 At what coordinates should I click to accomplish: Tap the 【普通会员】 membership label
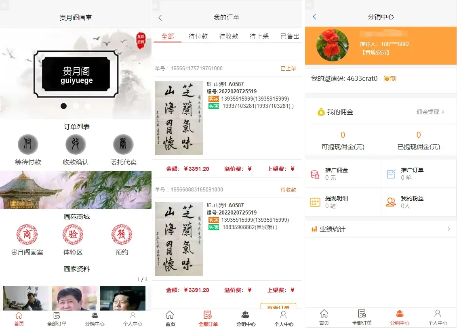(x=375, y=53)
